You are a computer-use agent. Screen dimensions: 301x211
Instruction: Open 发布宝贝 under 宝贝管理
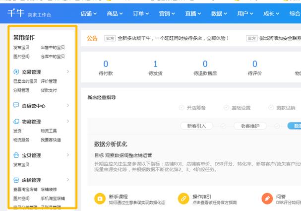21,165
